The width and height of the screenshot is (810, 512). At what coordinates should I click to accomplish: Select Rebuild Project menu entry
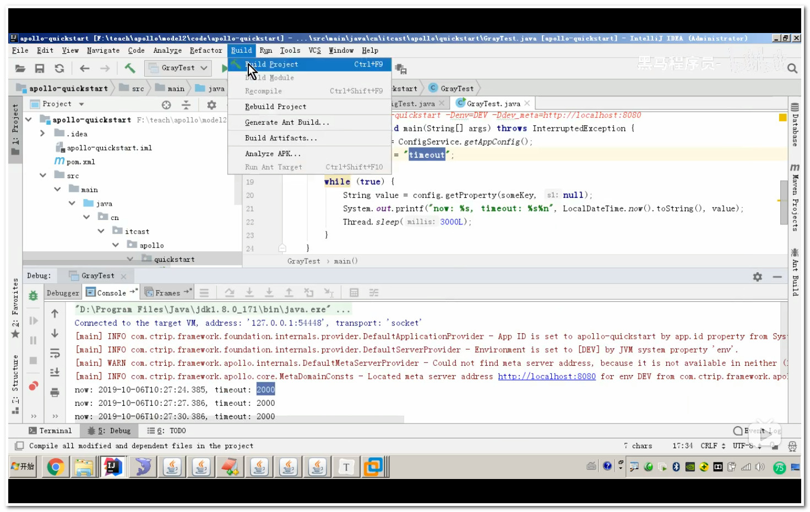point(309,107)
